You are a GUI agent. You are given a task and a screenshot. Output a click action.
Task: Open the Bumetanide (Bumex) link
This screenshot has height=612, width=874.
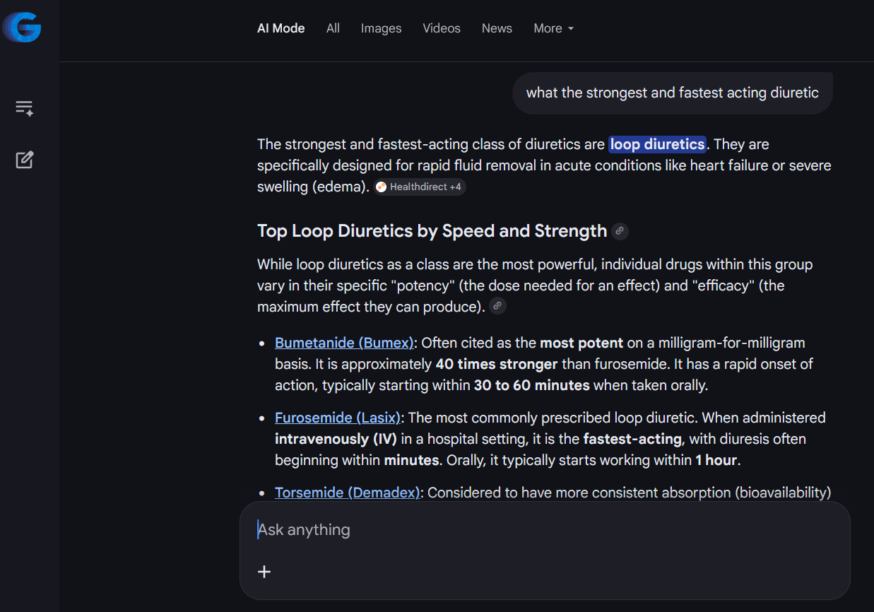(344, 343)
